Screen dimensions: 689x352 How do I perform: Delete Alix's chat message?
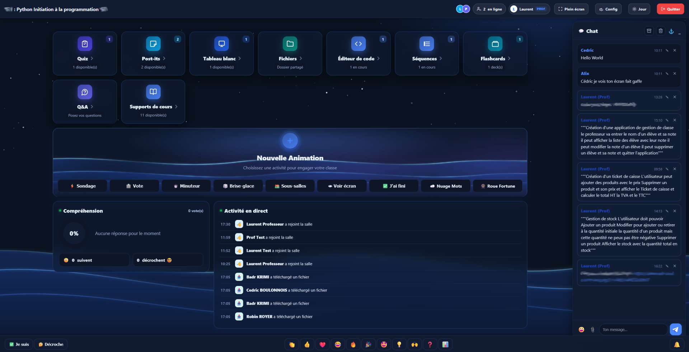point(675,74)
